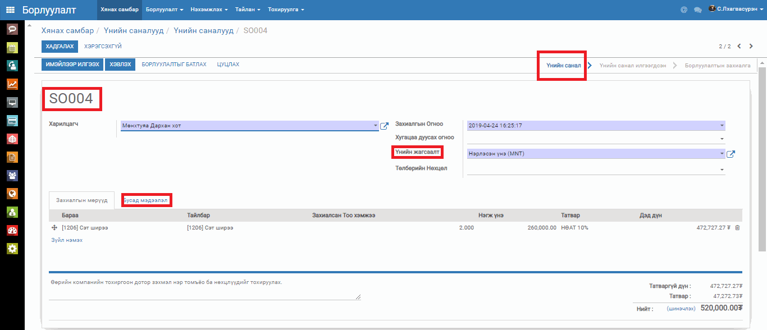The width and height of the screenshot is (767, 330).
Task: Open the Тохируулга menu
Action: pyautogui.click(x=286, y=10)
